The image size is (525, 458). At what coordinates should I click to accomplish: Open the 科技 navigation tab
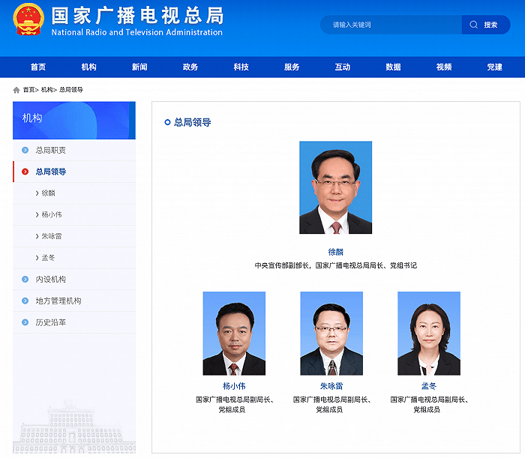[x=241, y=67]
